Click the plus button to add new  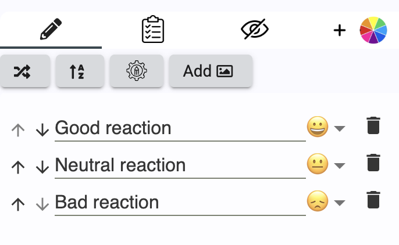point(340,30)
